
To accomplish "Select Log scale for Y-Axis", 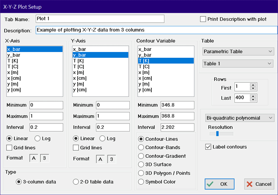I will (102, 138).
